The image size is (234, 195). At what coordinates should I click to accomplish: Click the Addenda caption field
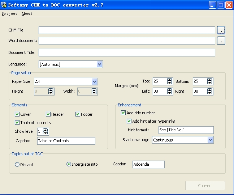tap(148, 164)
